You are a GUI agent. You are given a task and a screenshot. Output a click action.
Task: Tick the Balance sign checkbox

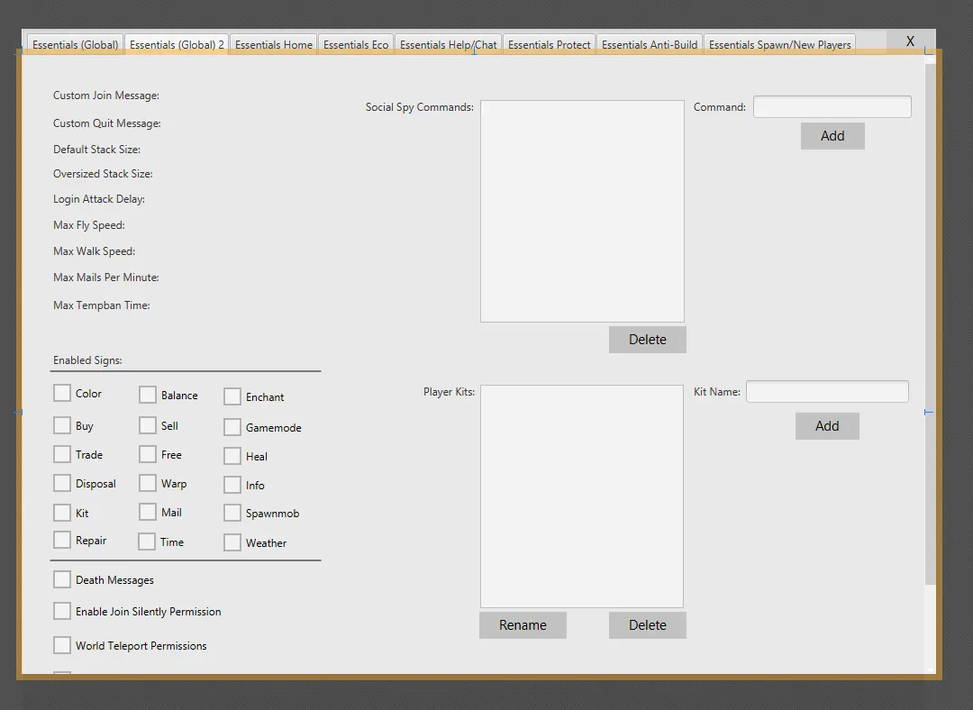[148, 395]
